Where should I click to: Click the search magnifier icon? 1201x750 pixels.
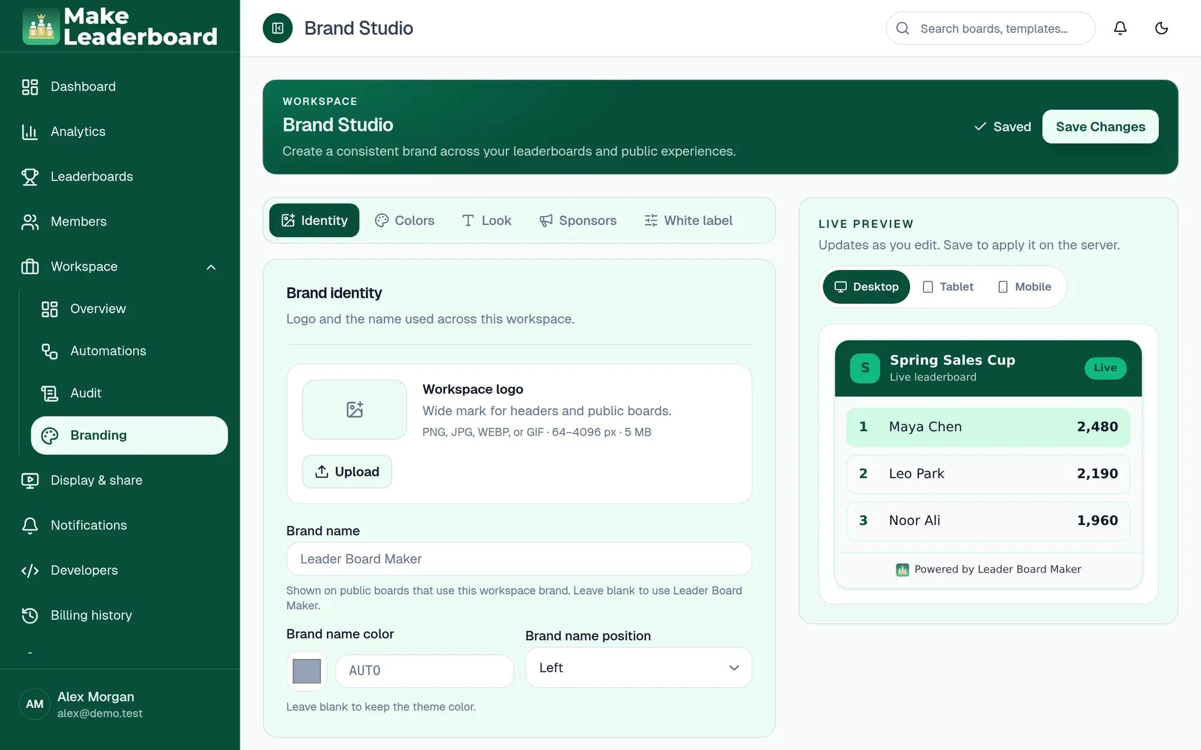pyautogui.click(x=903, y=28)
